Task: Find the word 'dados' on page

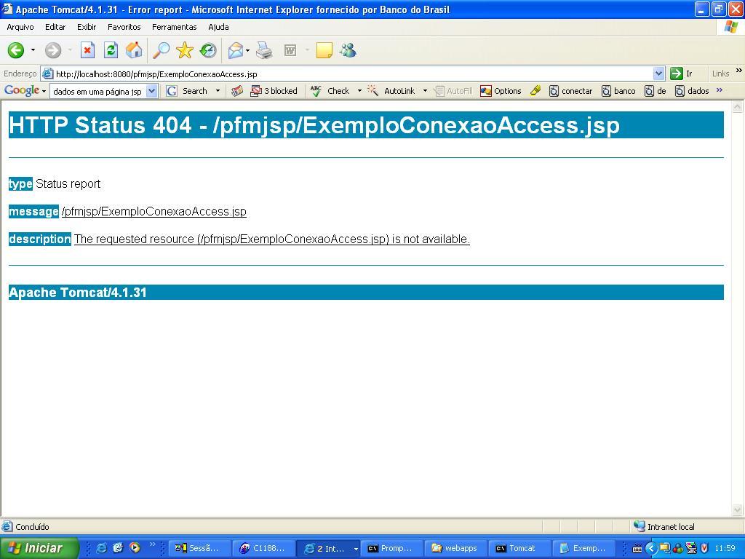Action: tap(693, 91)
